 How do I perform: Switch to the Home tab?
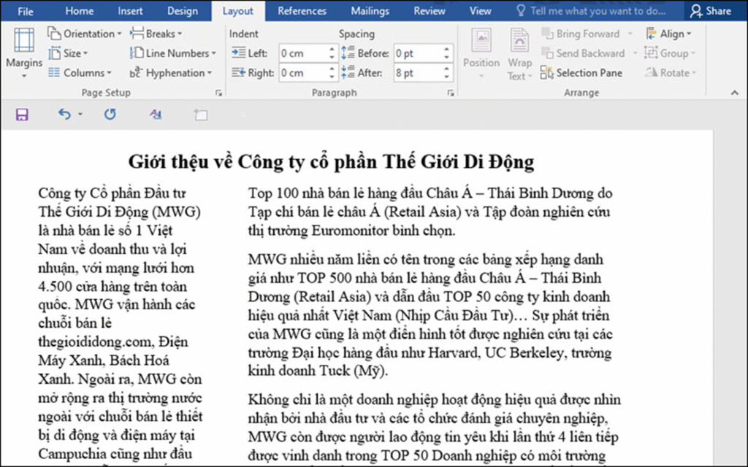click(x=79, y=11)
